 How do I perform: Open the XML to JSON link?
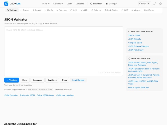pyautogui.click(x=134, y=35)
